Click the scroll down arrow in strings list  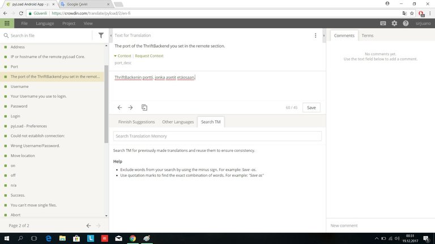click(106, 216)
